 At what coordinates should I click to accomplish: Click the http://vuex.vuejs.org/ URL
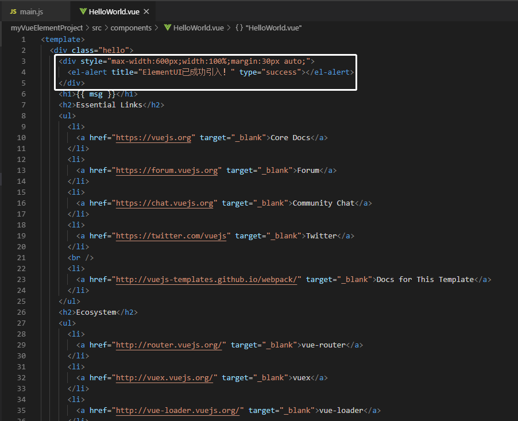click(x=167, y=378)
